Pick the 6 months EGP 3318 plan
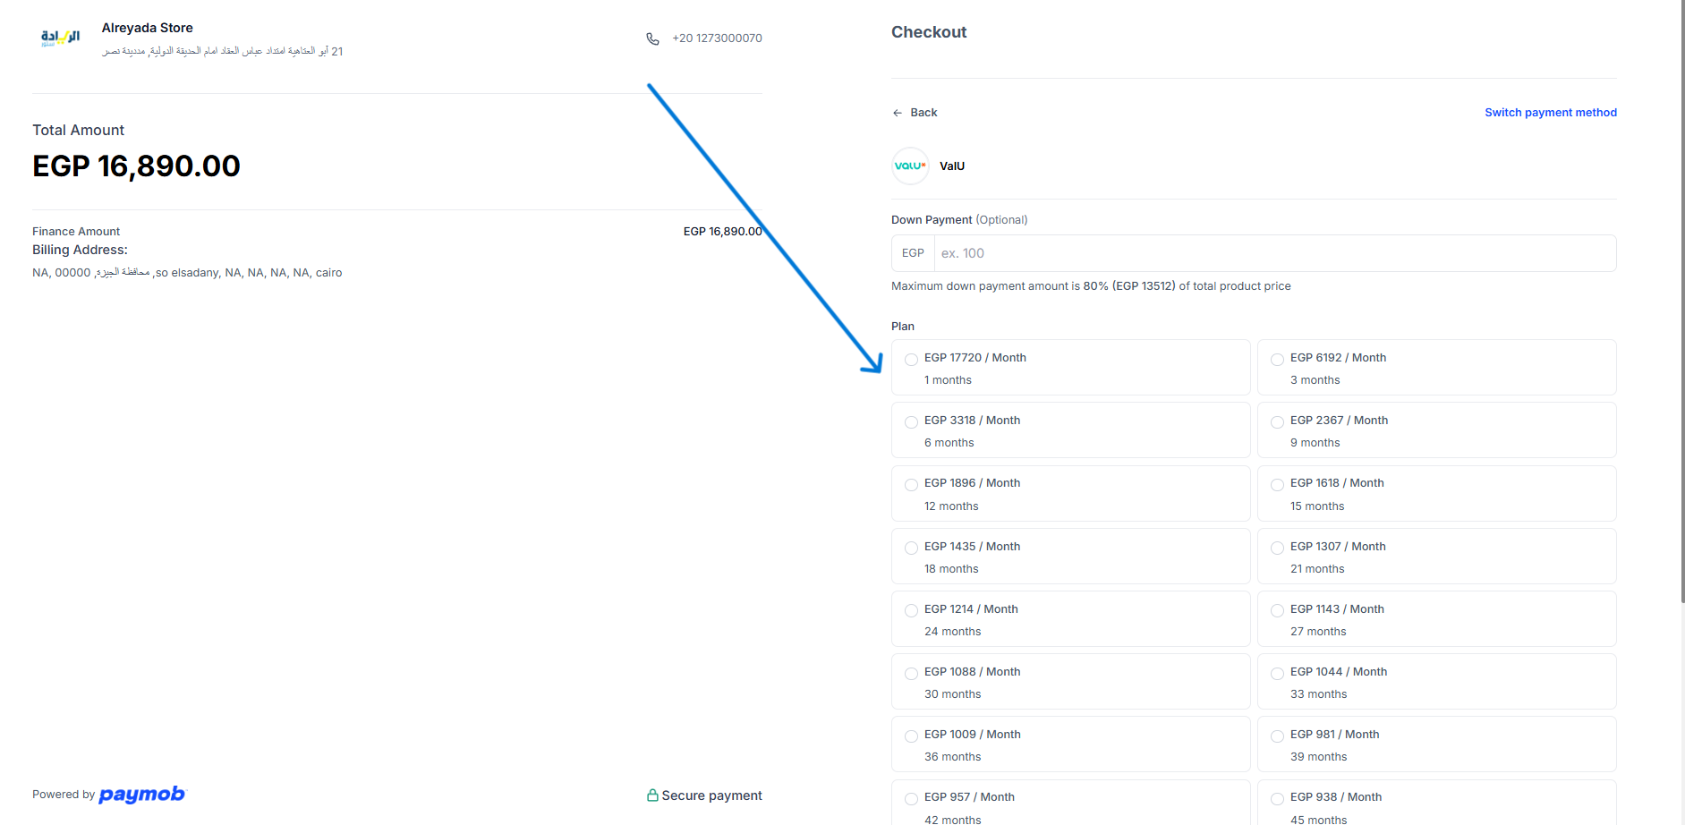The height and width of the screenshot is (825, 1685). pos(911,422)
